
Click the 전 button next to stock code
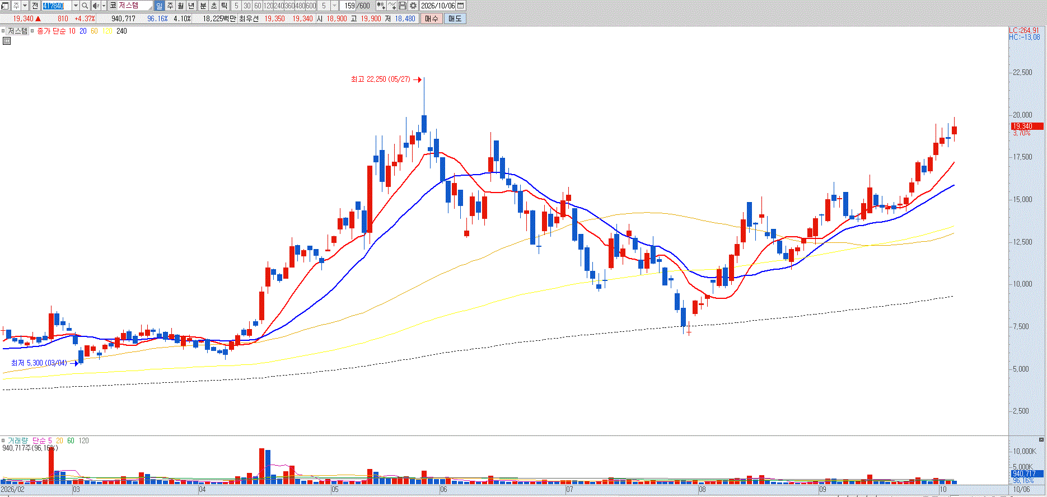click(x=35, y=6)
